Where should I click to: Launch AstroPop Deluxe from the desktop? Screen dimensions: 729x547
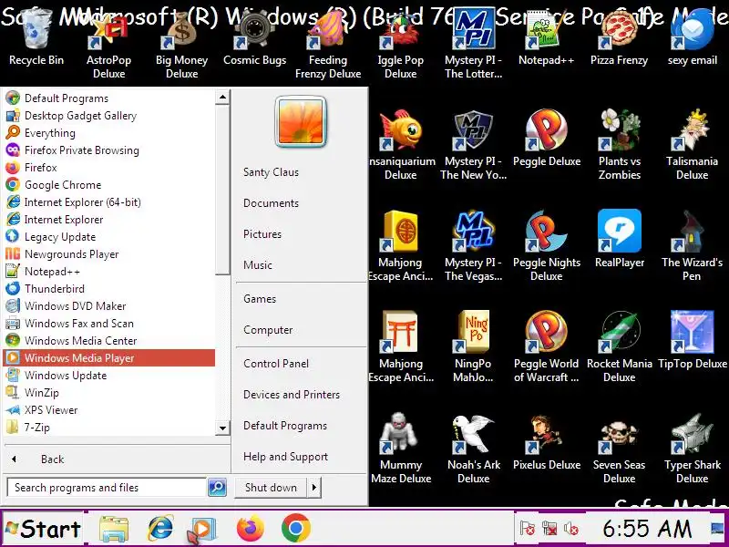pyautogui.click(x=108, y=44)
